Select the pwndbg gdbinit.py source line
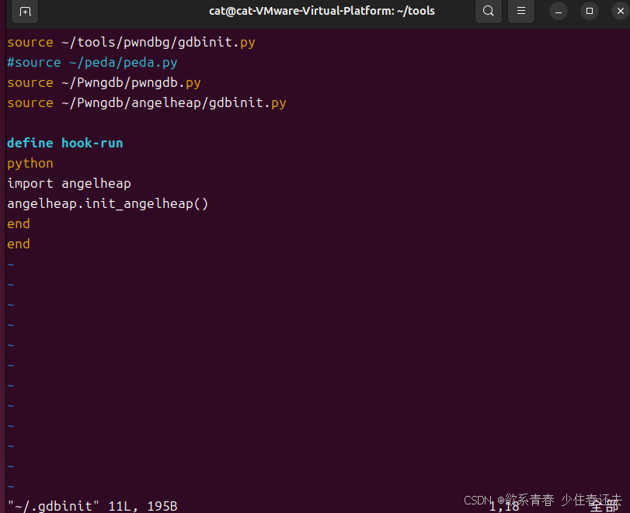This screenshot has width=630, height=513. click(x=131, y=42)
